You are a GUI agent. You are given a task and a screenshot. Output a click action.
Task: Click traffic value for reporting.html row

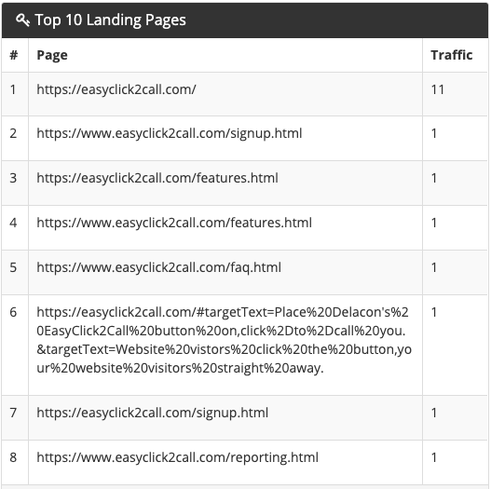[434, 457]
